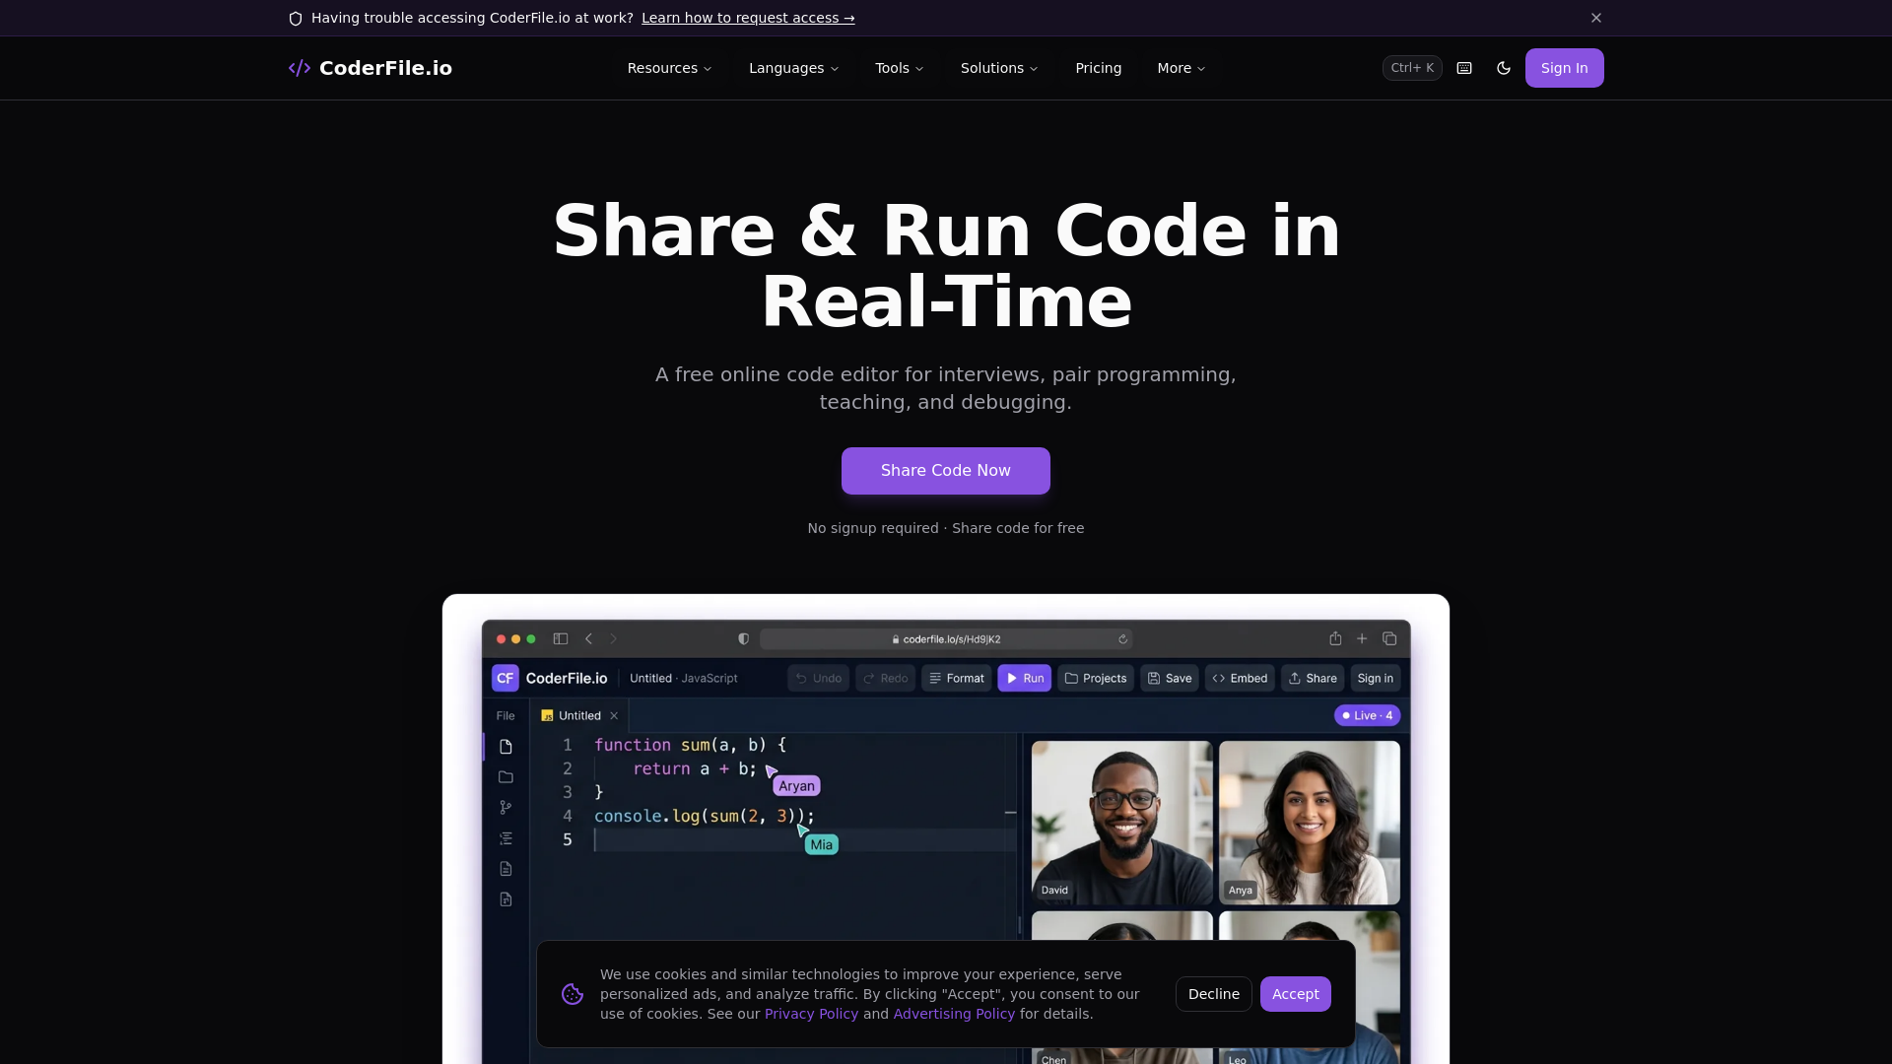Accept cookies in the consent banner
The image size is (1892, 1064).
coord(1295,994)
